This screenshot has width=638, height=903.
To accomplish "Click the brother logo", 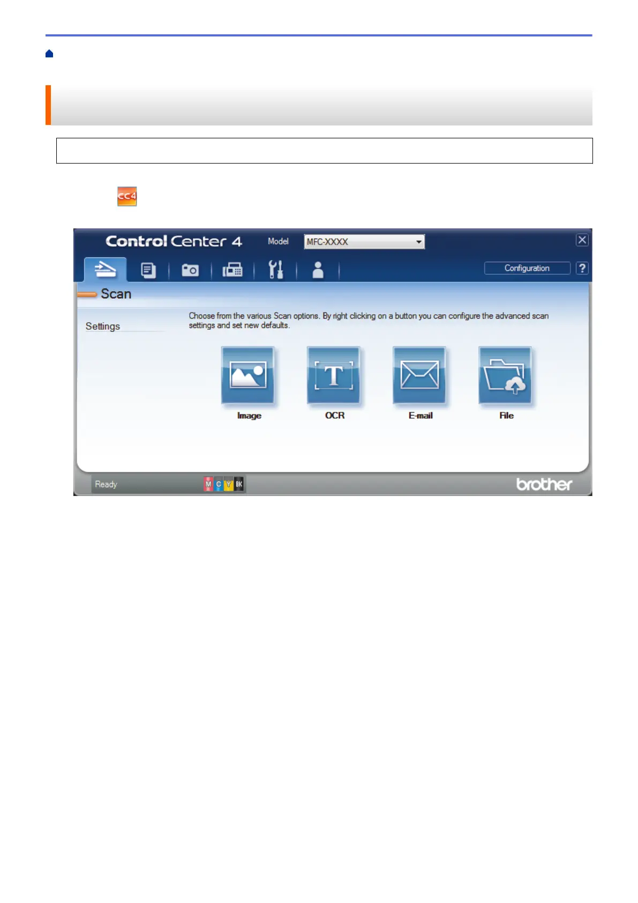I will (544, 484).
